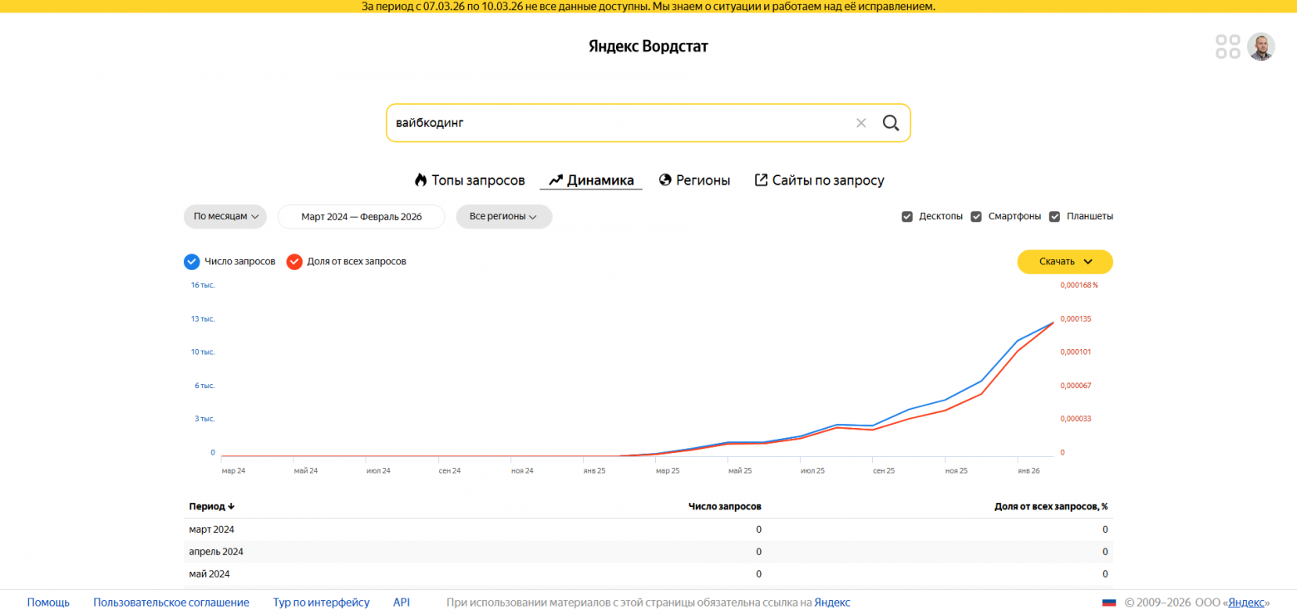1297x615 pixels.
Task: Click the Яндекс Вордстат logo
Action: (x=648, y=47)
